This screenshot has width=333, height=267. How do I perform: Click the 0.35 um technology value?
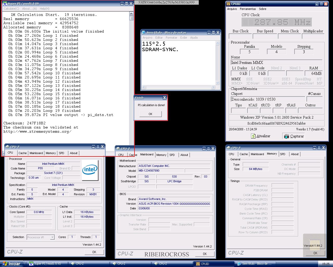tap(34, 178)
